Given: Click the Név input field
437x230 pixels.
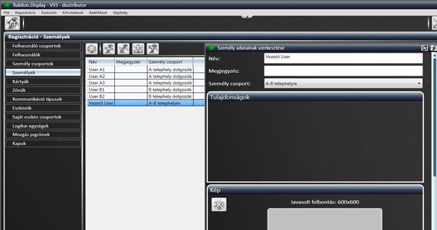Looking at the screenshot, I should click(x=343, y=58).
